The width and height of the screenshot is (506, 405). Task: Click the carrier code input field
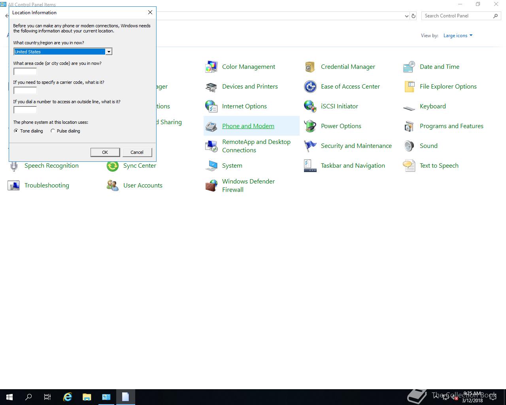click(x=25, y=91)
